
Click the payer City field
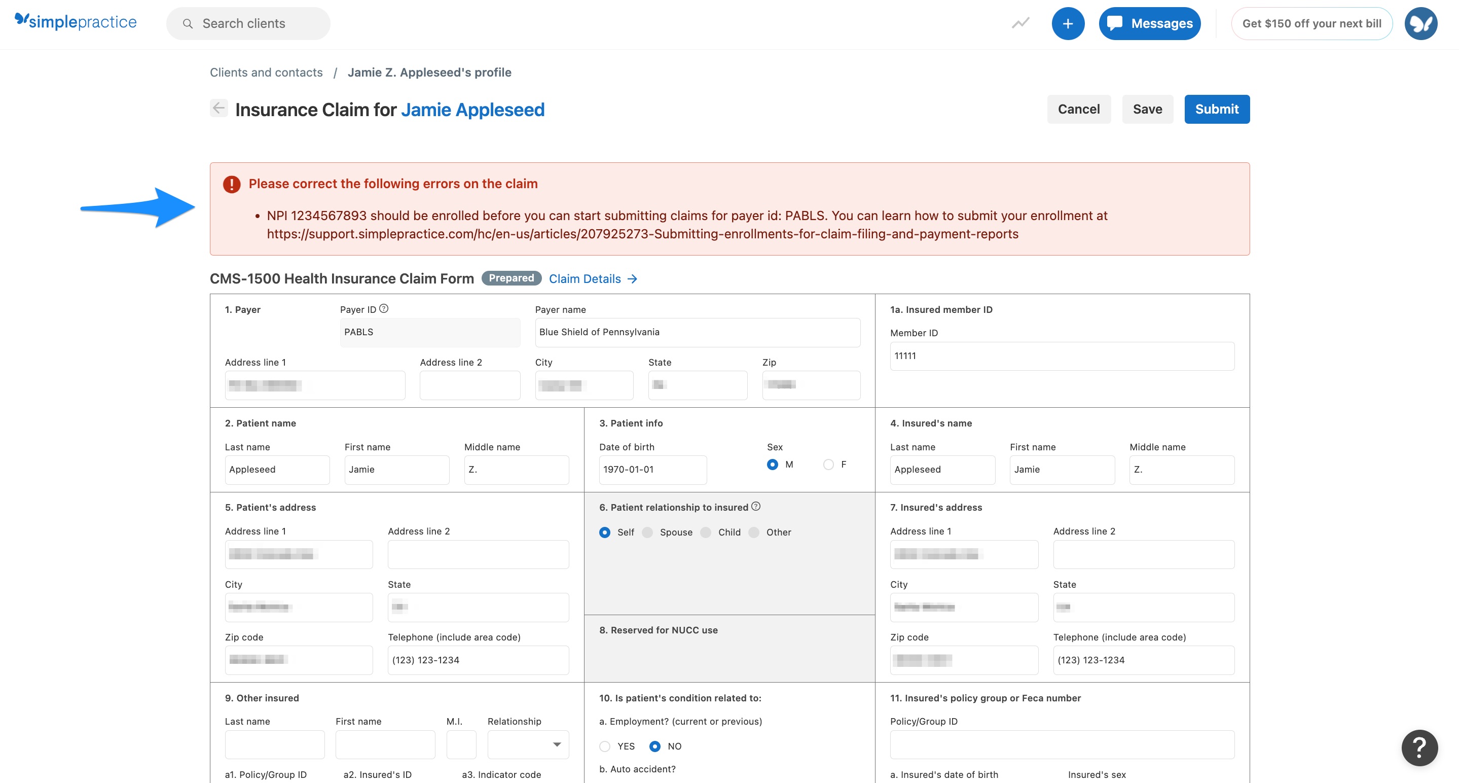pos(584,385)
